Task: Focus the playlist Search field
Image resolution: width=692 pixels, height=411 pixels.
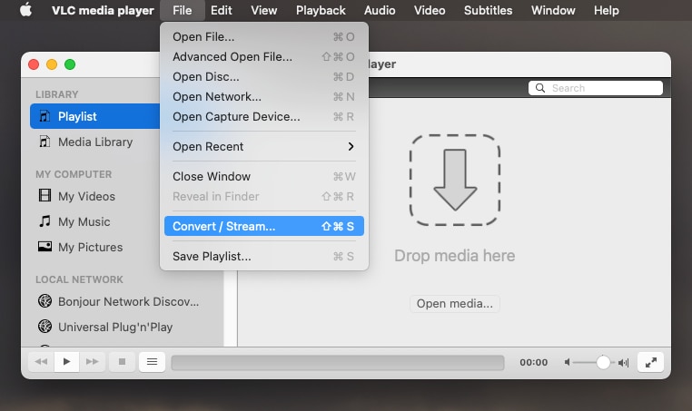Action: point(596,88)
